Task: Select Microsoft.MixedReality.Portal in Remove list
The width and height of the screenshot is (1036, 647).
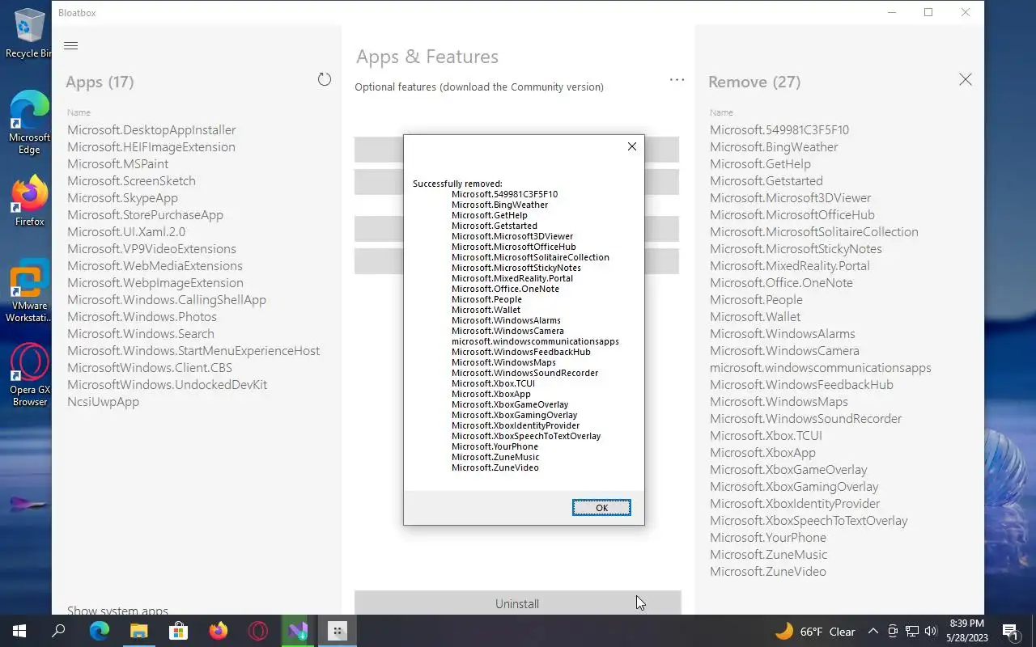Action: [x=790, y=265]
